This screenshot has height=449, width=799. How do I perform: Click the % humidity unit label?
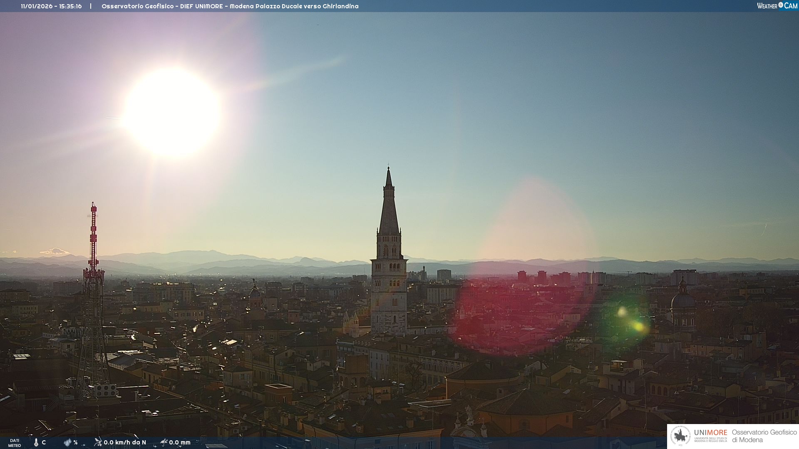tap(76, 442)
